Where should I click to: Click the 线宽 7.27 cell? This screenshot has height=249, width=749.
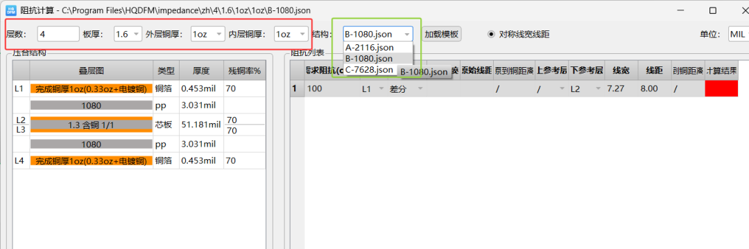tap(621, 89)
